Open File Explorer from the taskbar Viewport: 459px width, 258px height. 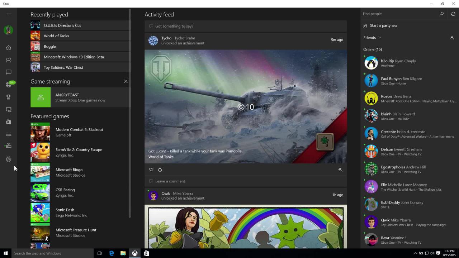[x=123, y=253]
